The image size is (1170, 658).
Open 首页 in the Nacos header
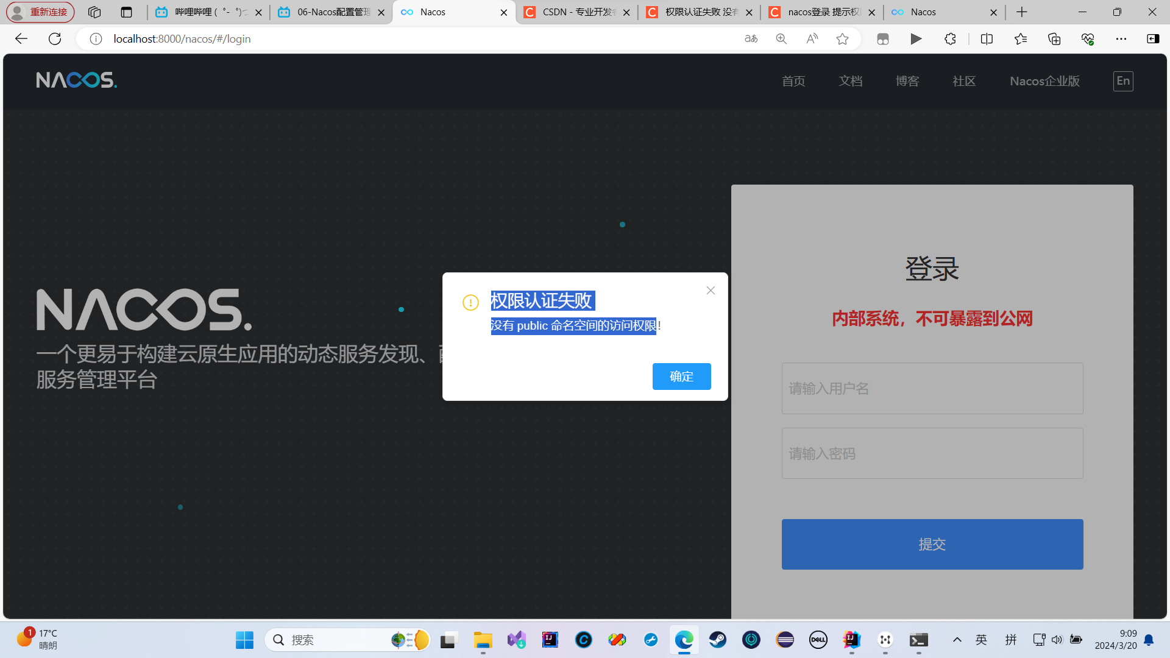(x=793, y=81)
